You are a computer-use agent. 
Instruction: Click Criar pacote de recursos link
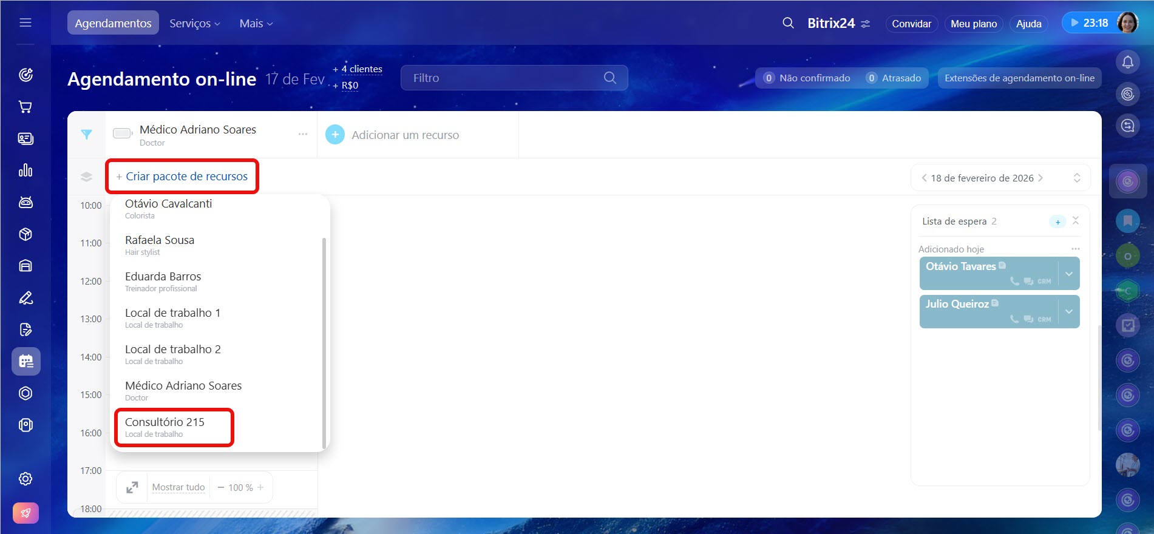click(186, 177)
